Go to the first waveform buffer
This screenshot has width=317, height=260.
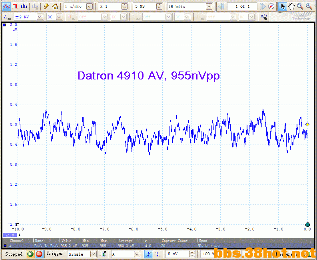click(x=221, y=6)
